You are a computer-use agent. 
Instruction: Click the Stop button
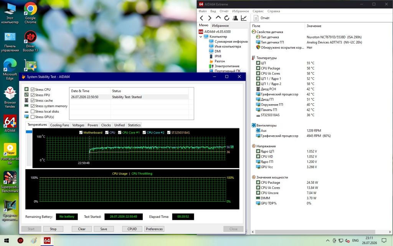pos(53,229)
